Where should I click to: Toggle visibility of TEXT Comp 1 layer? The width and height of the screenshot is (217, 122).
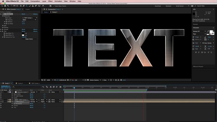click(1, 100)
